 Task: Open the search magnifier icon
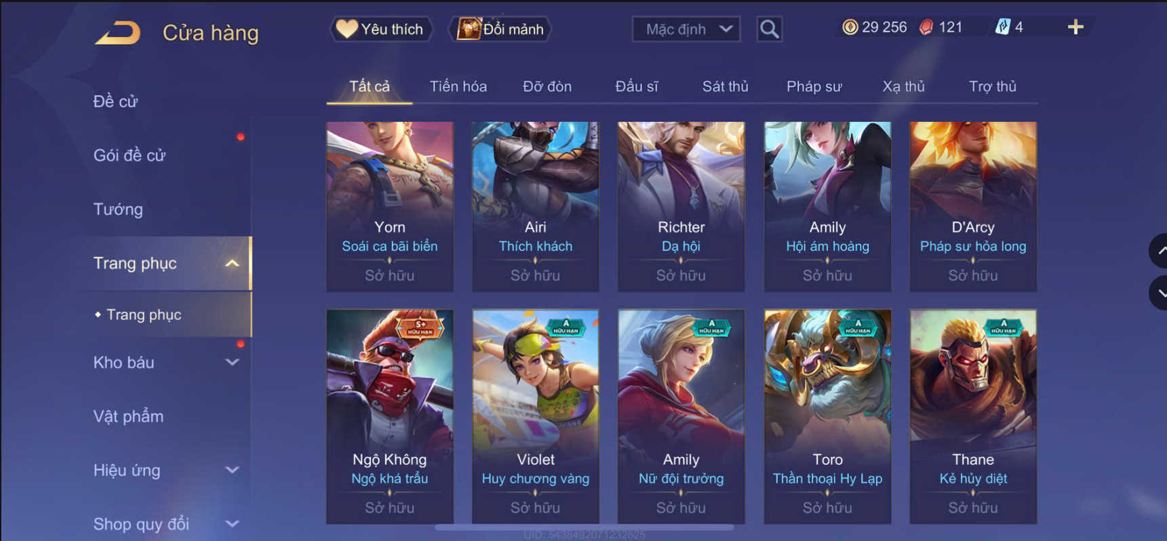point(769,29)
